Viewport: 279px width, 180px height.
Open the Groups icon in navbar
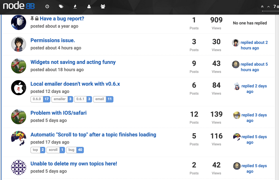click(x=103, y=6)
